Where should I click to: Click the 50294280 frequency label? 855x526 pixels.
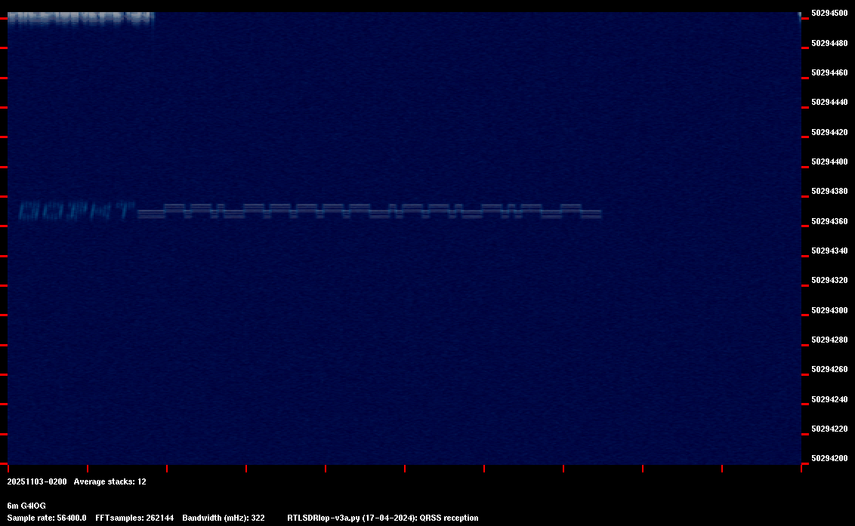tap(829, 340)
